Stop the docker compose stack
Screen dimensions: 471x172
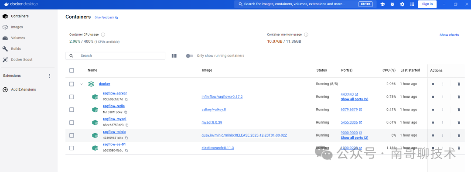433,84
